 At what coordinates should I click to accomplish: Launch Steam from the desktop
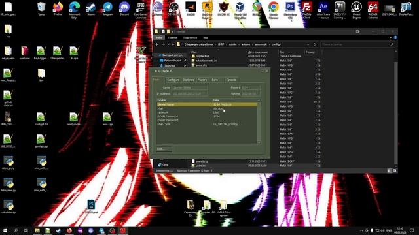click(91, 8)
